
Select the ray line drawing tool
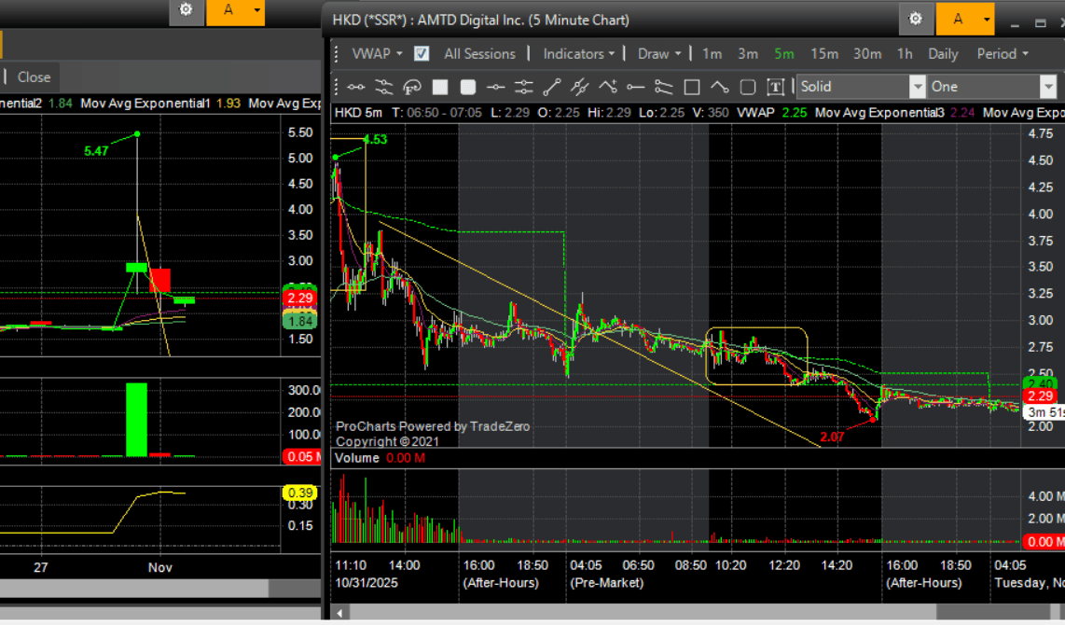tap(636, 87)
